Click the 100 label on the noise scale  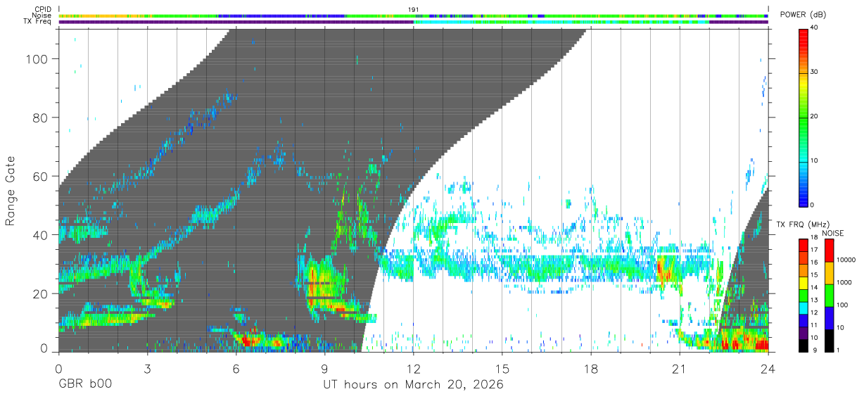pyautogui.click(x=842, y=305)
